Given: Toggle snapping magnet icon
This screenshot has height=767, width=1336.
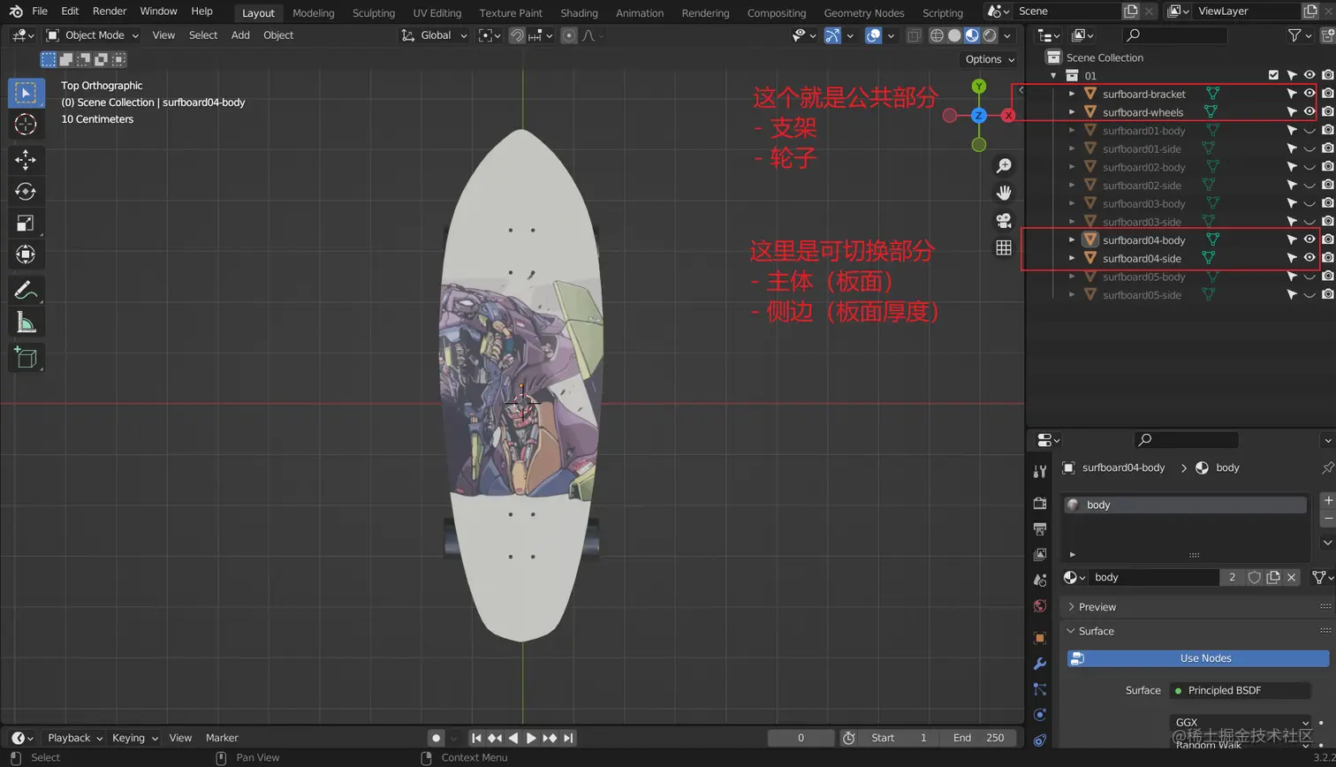Looking at the screenshot, I should point(518,35).
